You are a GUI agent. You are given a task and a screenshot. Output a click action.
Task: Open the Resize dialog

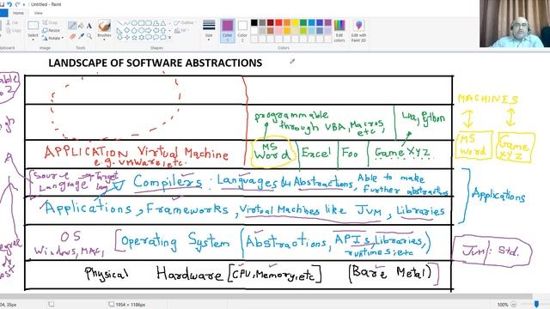[x=52, y=30]
